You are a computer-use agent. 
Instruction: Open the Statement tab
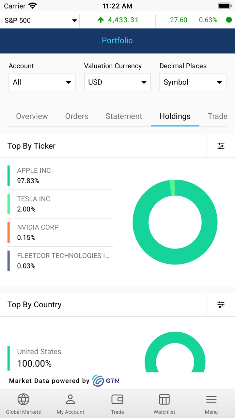(124, 116)
